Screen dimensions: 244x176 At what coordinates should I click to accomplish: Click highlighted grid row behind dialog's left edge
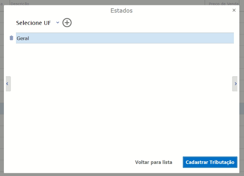[2, 109]
